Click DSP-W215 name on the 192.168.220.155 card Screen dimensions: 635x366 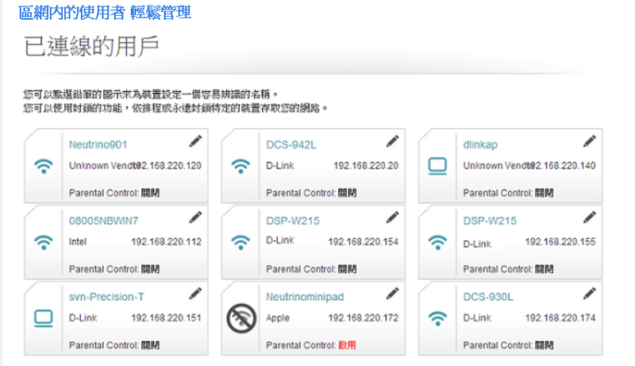(490, 221)
